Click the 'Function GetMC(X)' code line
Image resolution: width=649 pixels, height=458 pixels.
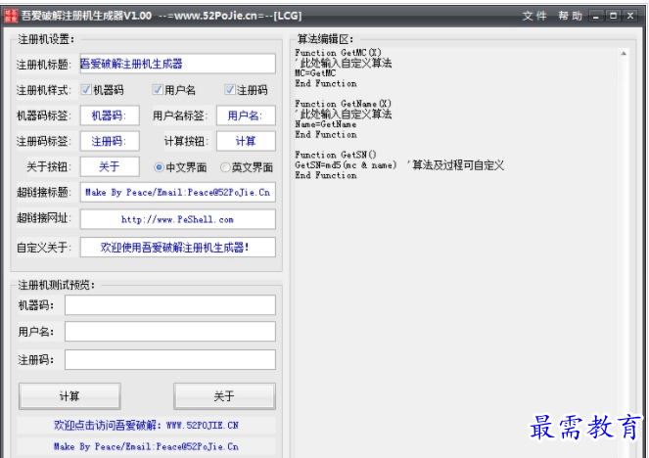338,53
